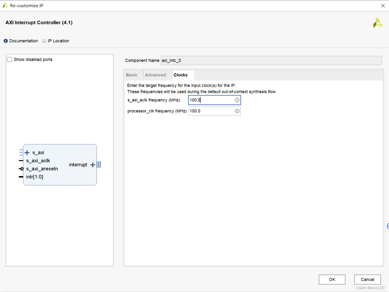Enable Show disabled ports checkbox
Screen dimensions: 389x292
[10, 59]
